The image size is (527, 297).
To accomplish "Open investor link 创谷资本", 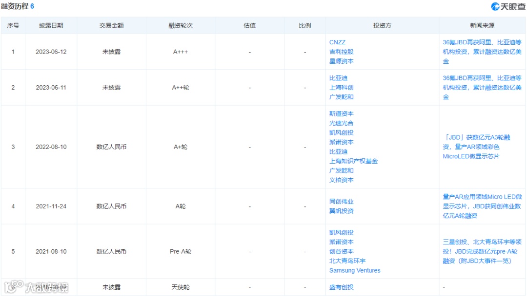I will (x=341, y=251).
